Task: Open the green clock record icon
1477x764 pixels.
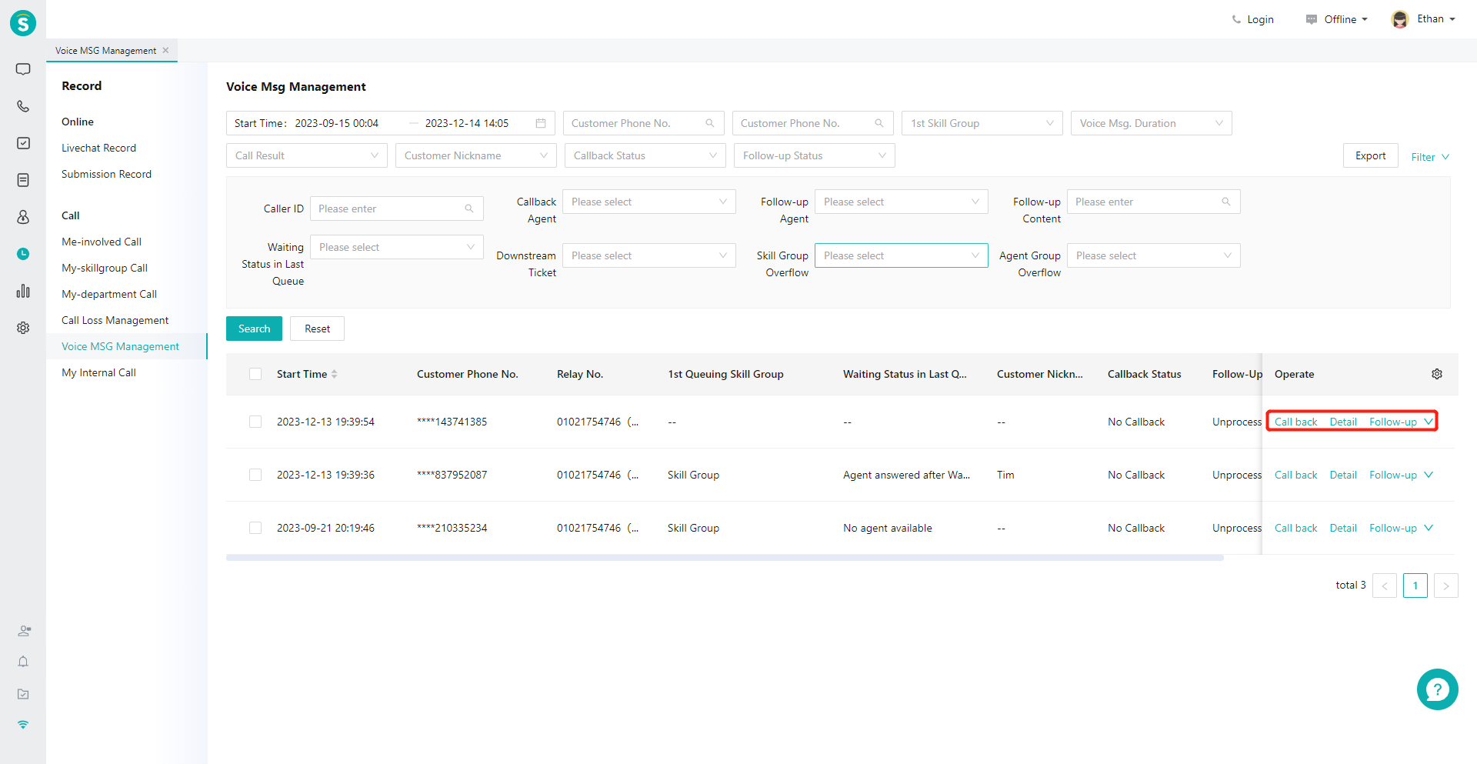Action: point(23,254)
